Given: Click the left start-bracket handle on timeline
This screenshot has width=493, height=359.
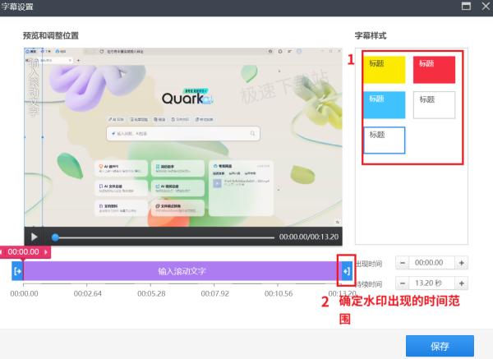Looking at the screenshot, I should click(x=17, y=270).
